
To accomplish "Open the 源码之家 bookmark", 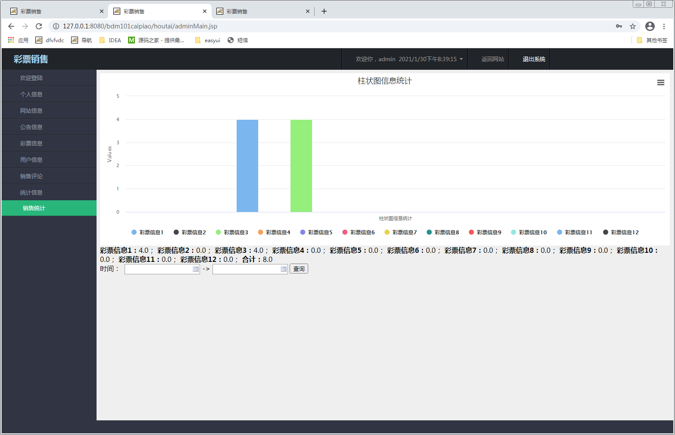I will (x=156, y=40).
